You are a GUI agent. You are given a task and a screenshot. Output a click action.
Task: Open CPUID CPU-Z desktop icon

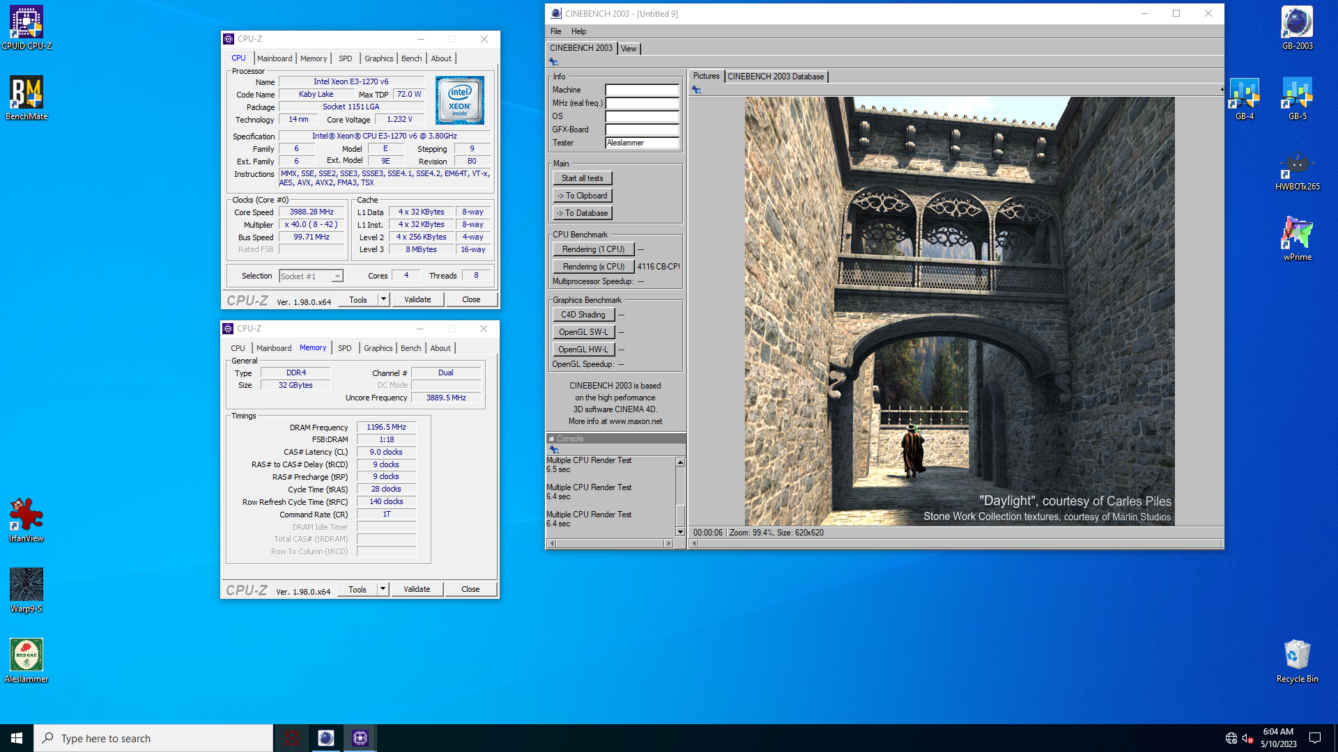click(x=26, y=29)
